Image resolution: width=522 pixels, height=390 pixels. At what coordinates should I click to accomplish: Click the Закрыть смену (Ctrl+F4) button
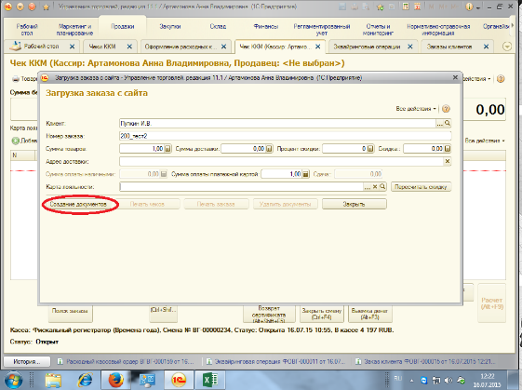(x=322, y=314)
